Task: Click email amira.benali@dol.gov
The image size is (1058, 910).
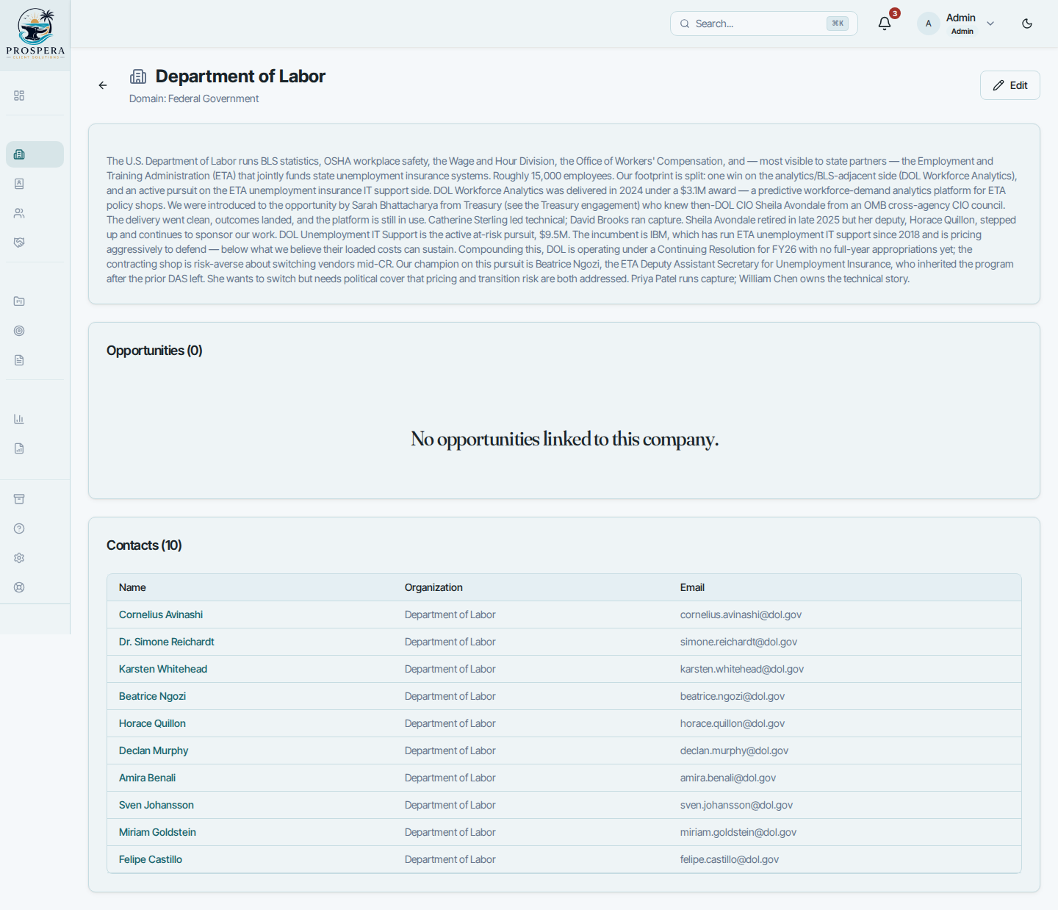Action: [728, 778]
